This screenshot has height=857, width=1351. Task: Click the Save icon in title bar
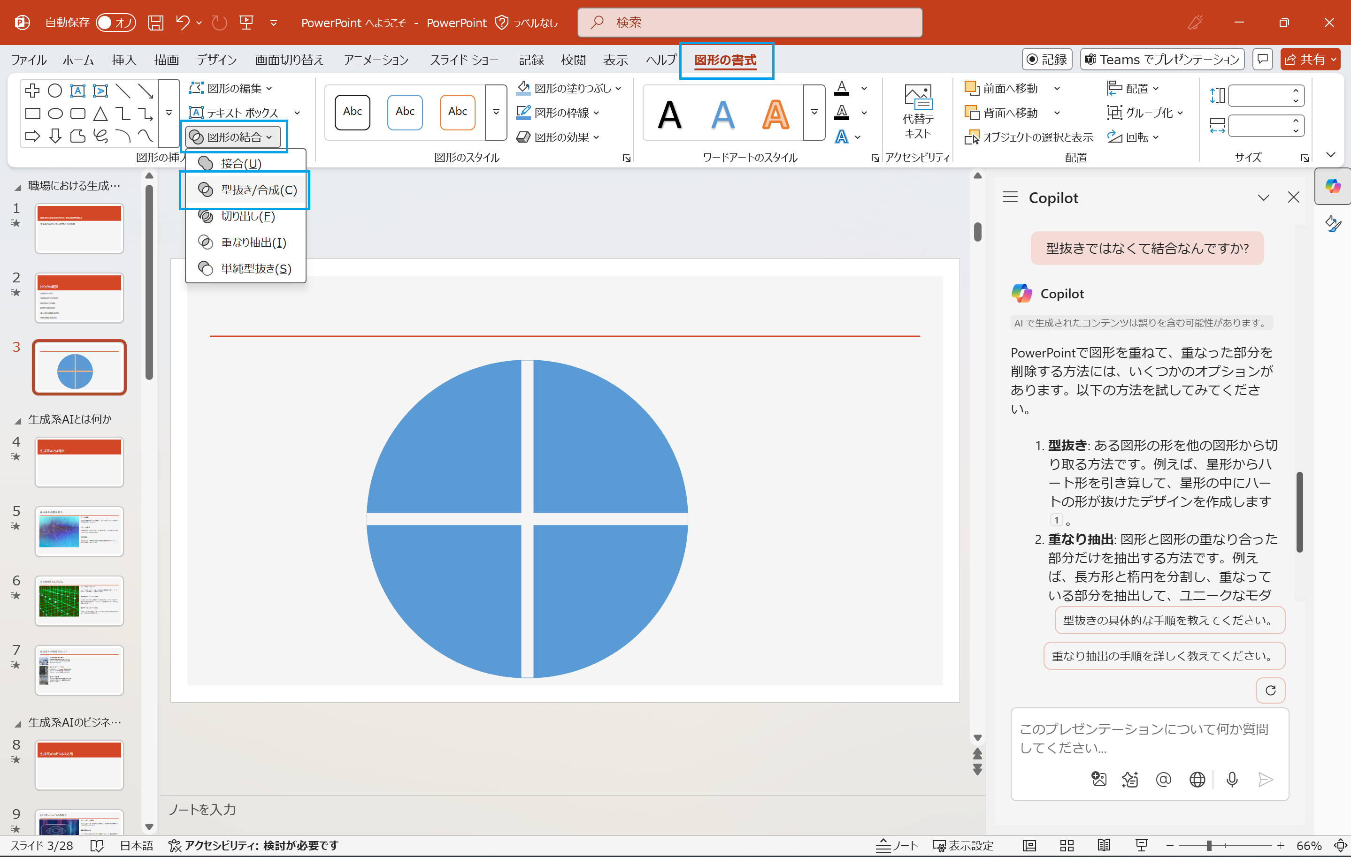(x=155, y=23)
